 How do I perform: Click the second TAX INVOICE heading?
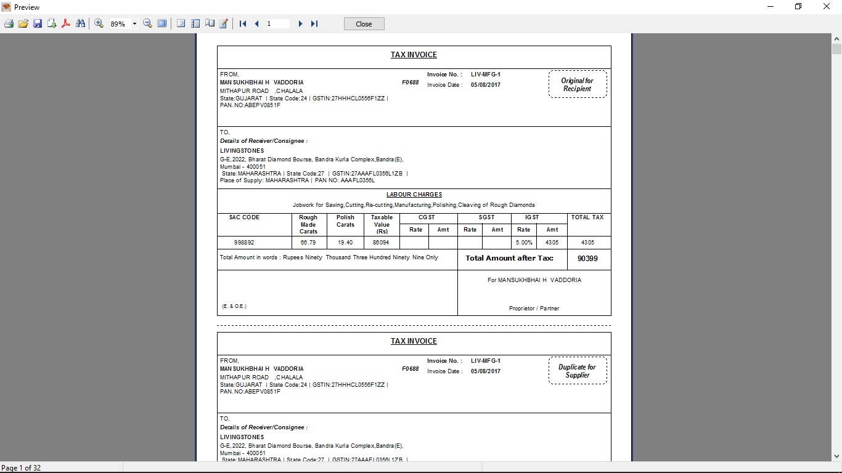tap(414, 341)
